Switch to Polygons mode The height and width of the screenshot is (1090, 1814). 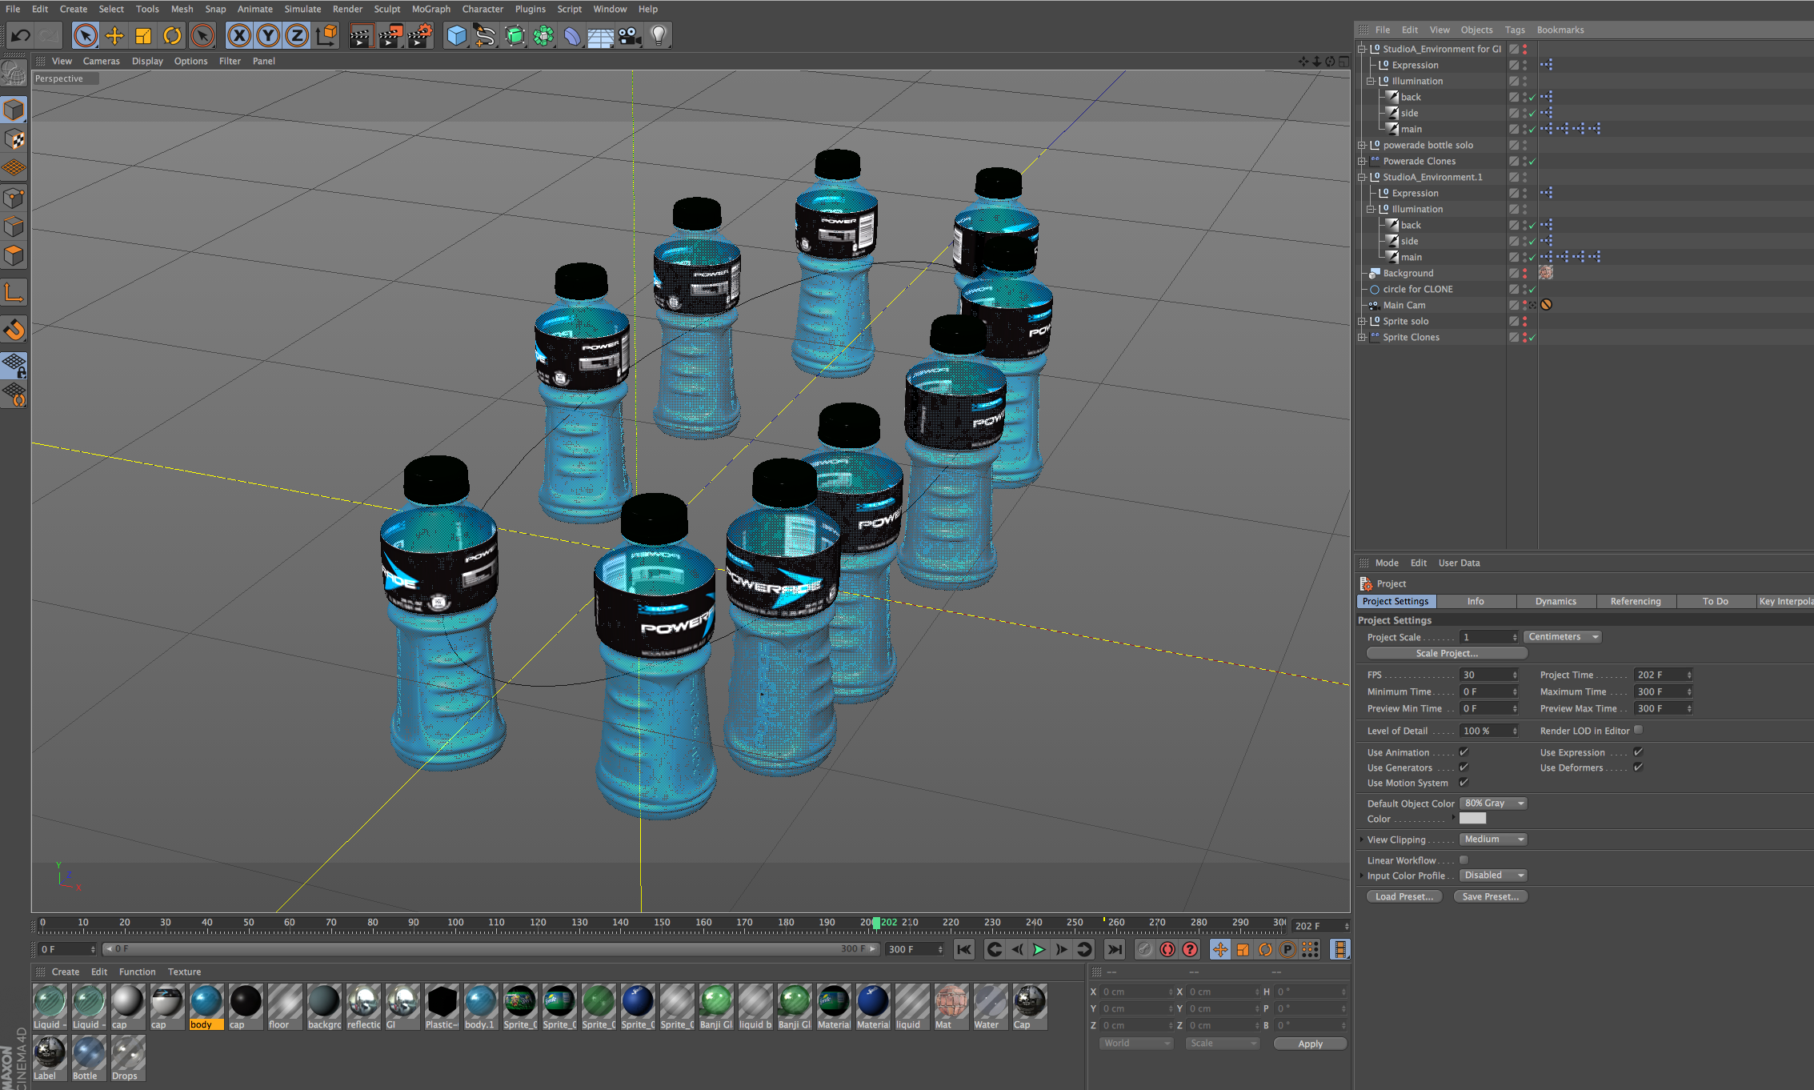(14, 256)
